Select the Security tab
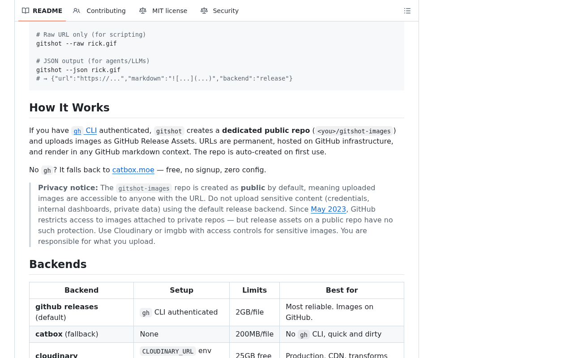 tap(219, 11)
